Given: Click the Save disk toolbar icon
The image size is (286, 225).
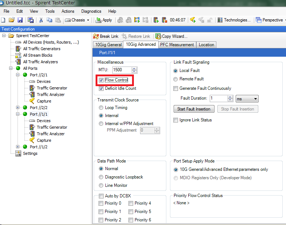Looking at the screenshot, I should coord(20,20).
